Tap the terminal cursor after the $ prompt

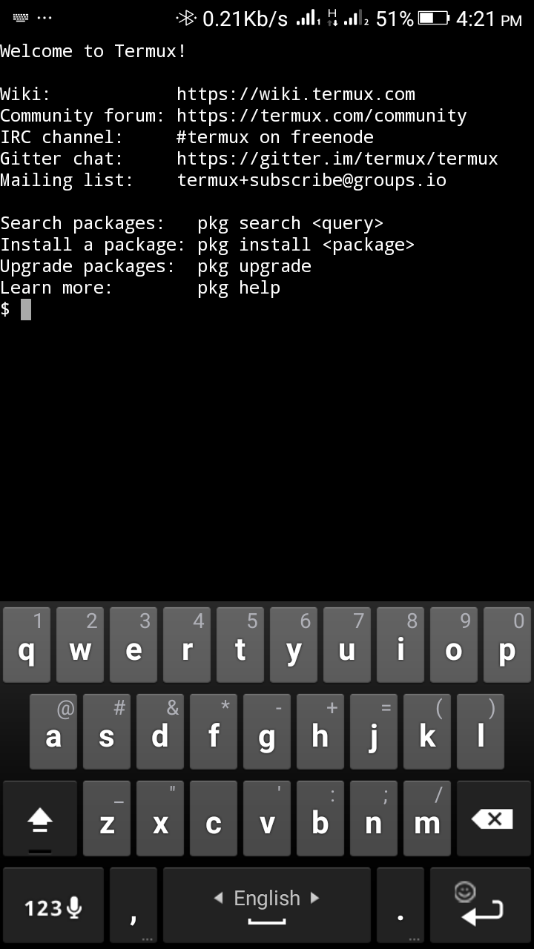[26, 309]
